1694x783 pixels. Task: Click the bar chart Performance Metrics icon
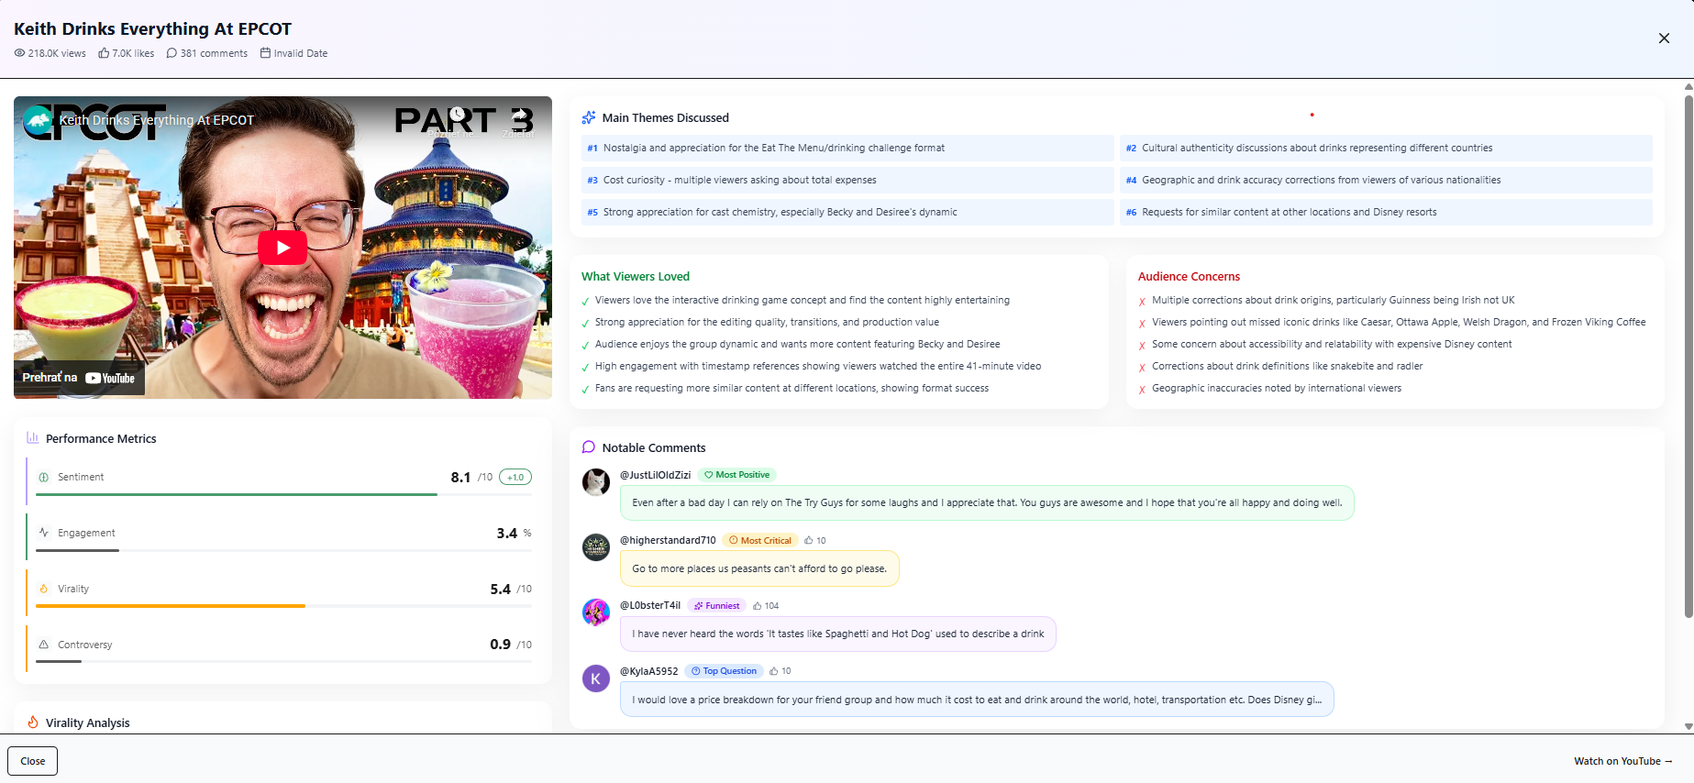point(33,438)
